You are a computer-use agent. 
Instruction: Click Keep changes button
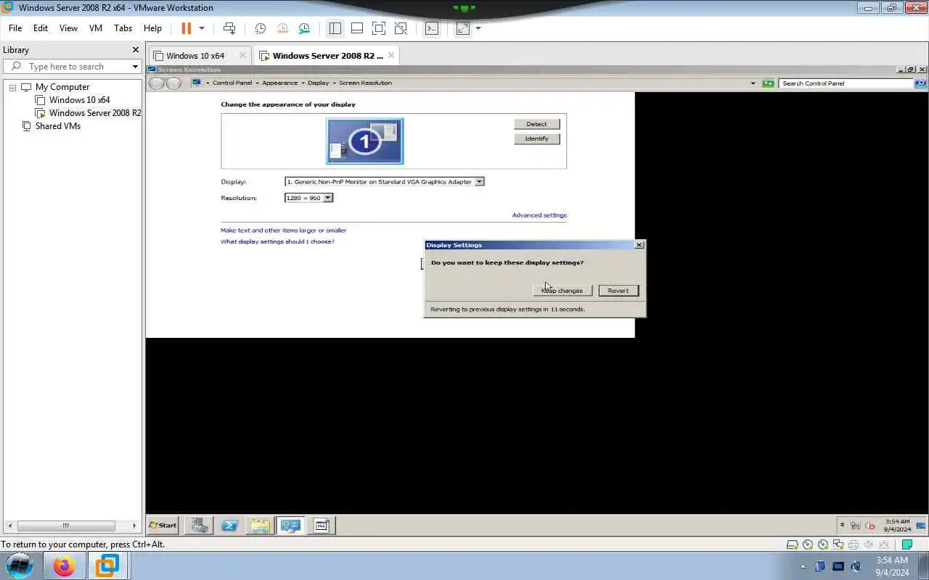[562, 291]
